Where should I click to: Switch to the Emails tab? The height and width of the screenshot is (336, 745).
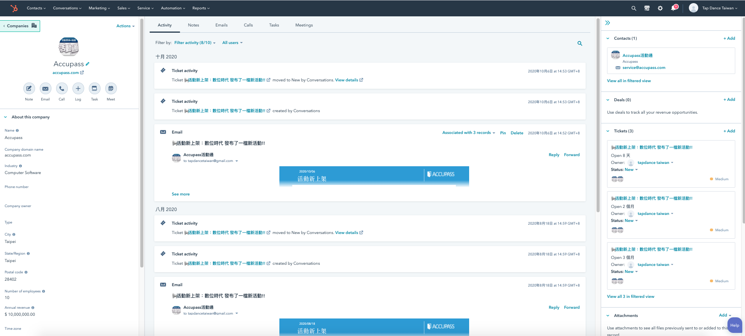click(221, 25)
